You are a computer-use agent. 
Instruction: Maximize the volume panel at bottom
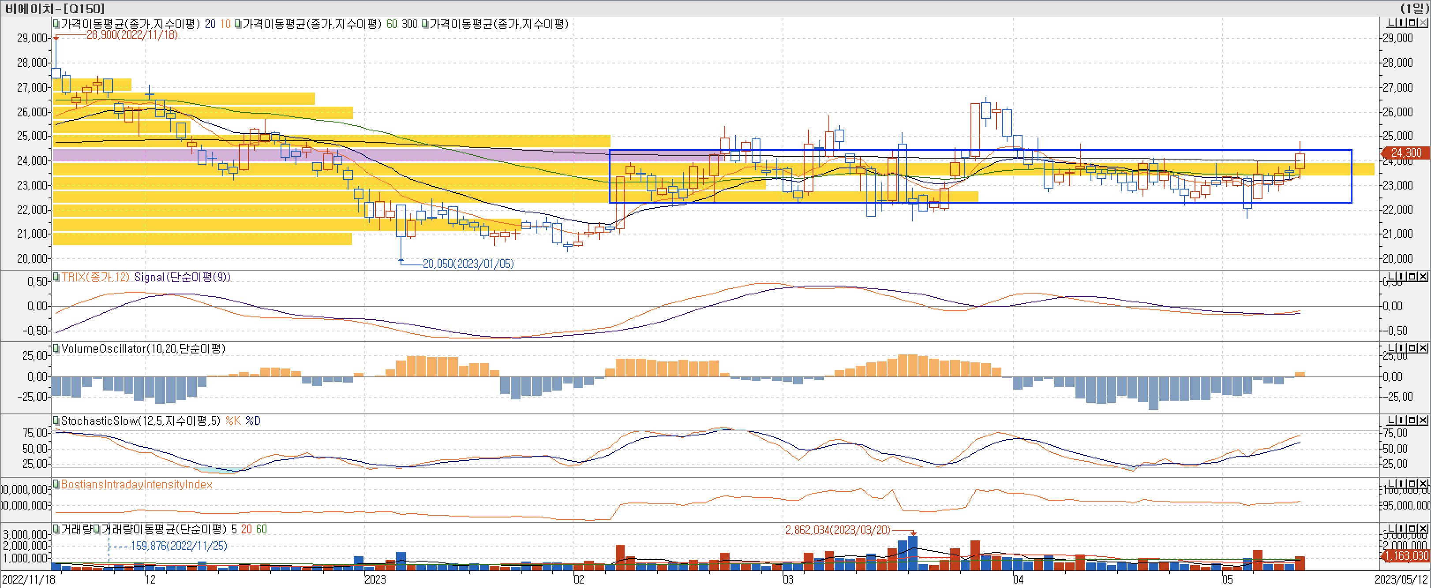(1412, 528)
